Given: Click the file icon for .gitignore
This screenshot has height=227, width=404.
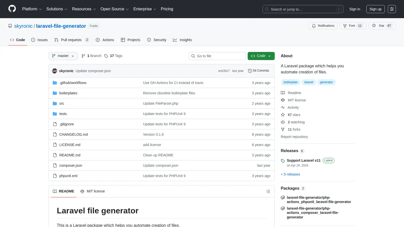Looking at the screenshot, I should point(55,124).
